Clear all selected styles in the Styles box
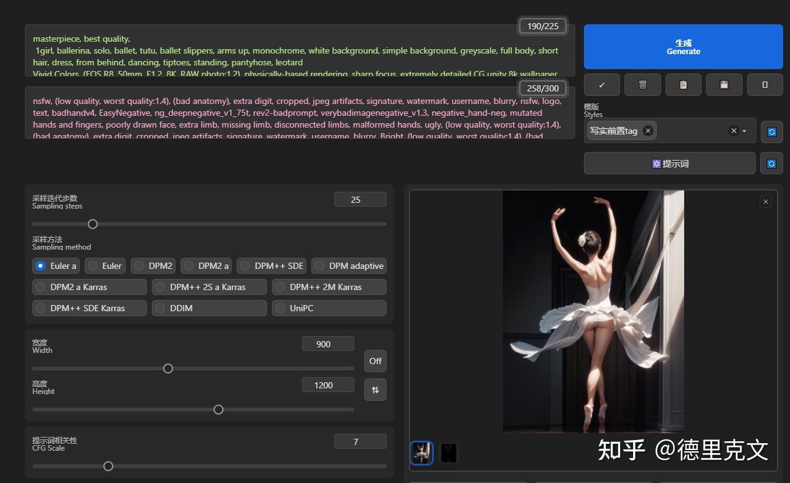This screenshot has height=483, width=790. pyautogui.click(x=733, y=131)
